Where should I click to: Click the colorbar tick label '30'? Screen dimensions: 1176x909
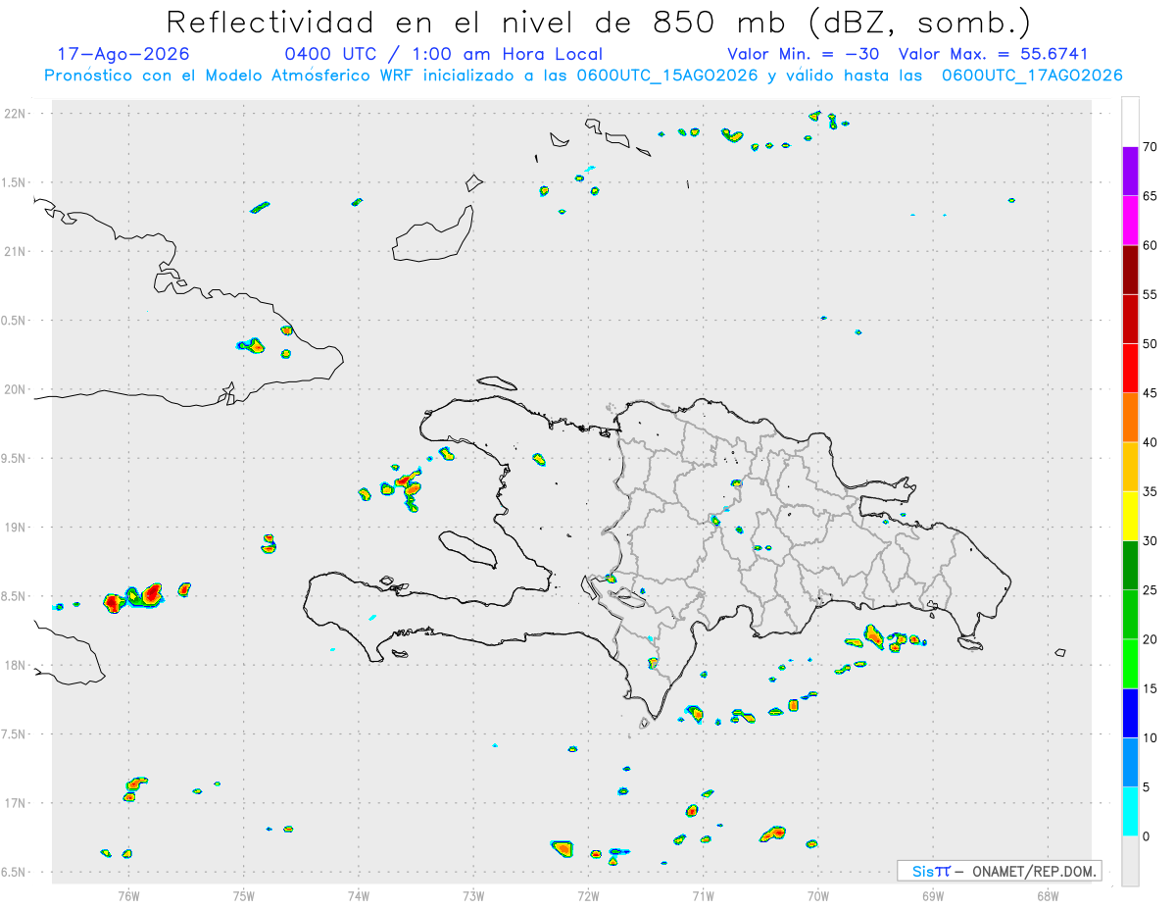pos(1151,541)
